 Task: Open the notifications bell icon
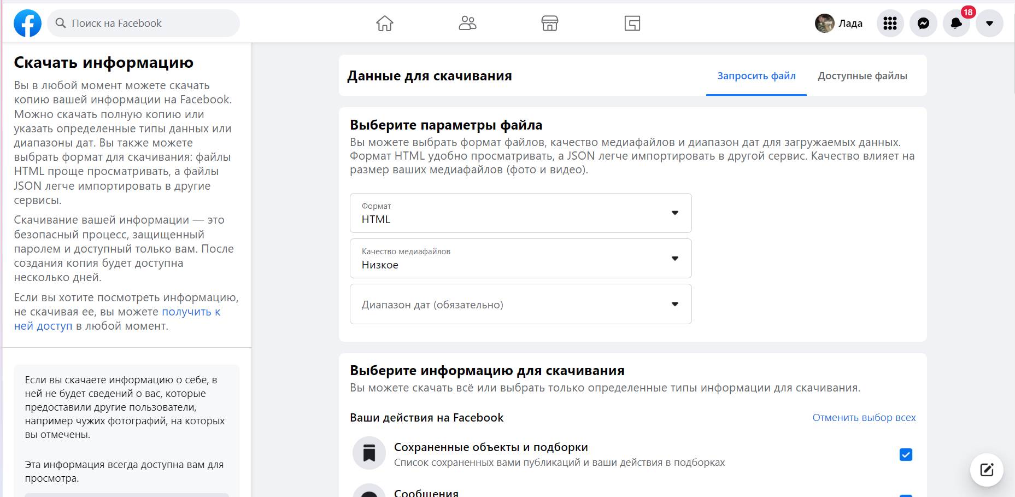pos(957,24)
